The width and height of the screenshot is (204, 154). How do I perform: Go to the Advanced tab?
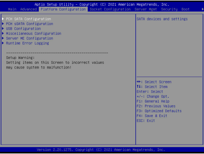(29, 9)
